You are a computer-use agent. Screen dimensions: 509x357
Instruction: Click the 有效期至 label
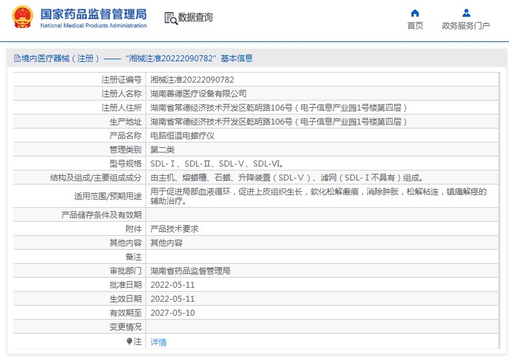point(125,312)
